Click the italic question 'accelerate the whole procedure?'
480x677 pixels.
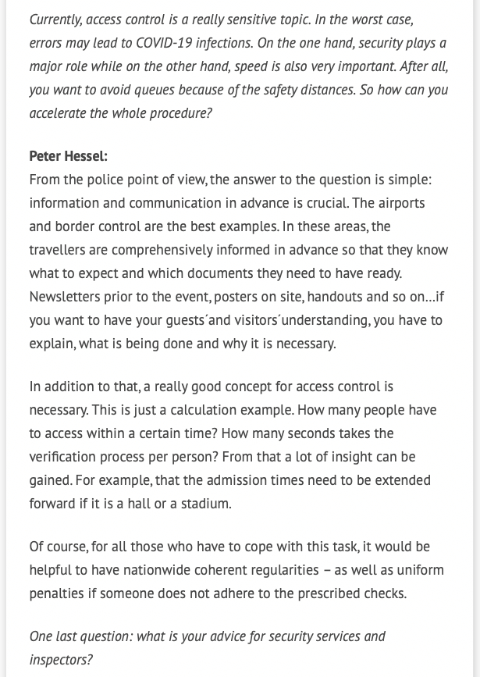[x=120, y=113]
